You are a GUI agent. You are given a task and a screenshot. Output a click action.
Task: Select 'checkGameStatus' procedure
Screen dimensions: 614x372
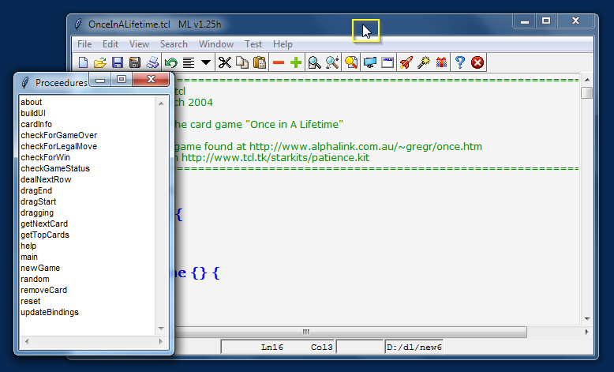[55, 168]
